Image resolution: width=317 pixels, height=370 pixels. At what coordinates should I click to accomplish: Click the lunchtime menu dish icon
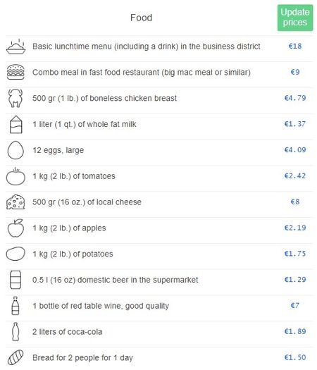click(15, 47)
